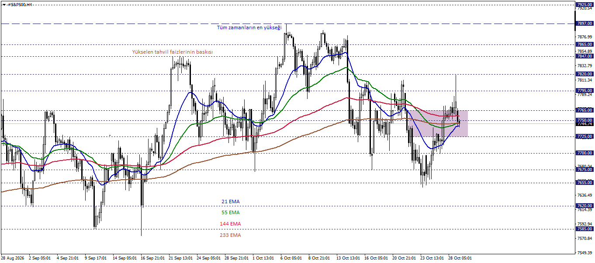Image resolution: width=595 pixels, height=263 pixels.
Task: Click the small triangle before #S&P500,H4
Action: tap(4, 4)
